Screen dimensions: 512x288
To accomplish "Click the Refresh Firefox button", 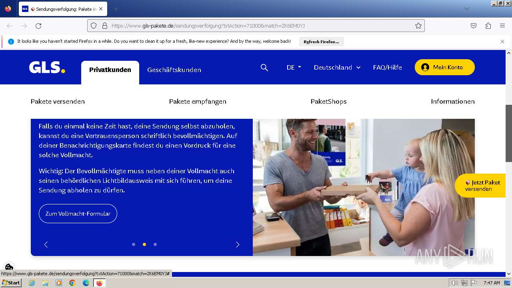I will click(321, 42).
